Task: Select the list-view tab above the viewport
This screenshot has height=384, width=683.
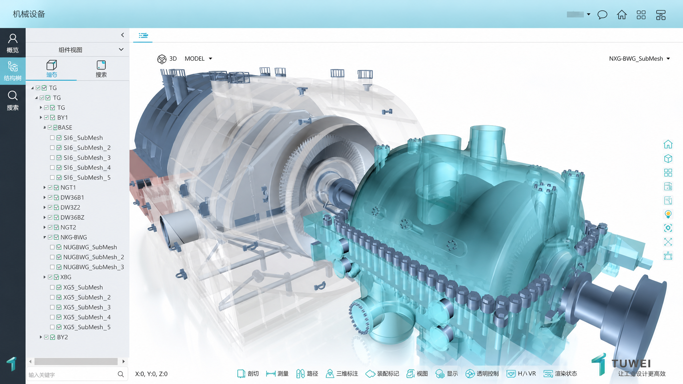Action: 143,35
